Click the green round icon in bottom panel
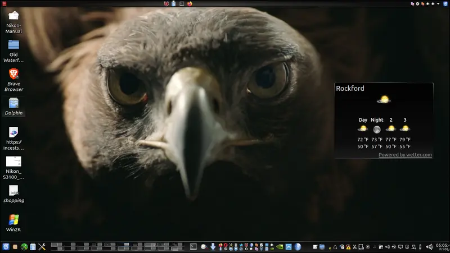Screen dimensions: 450x253 coord(24,247)
